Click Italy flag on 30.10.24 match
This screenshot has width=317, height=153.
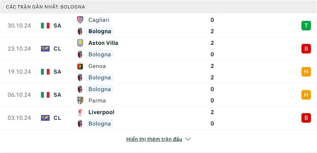point(45,26)
